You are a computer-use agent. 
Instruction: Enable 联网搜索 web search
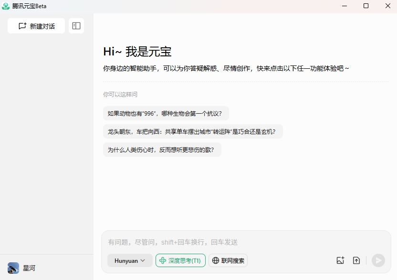[x=228, y=260]
